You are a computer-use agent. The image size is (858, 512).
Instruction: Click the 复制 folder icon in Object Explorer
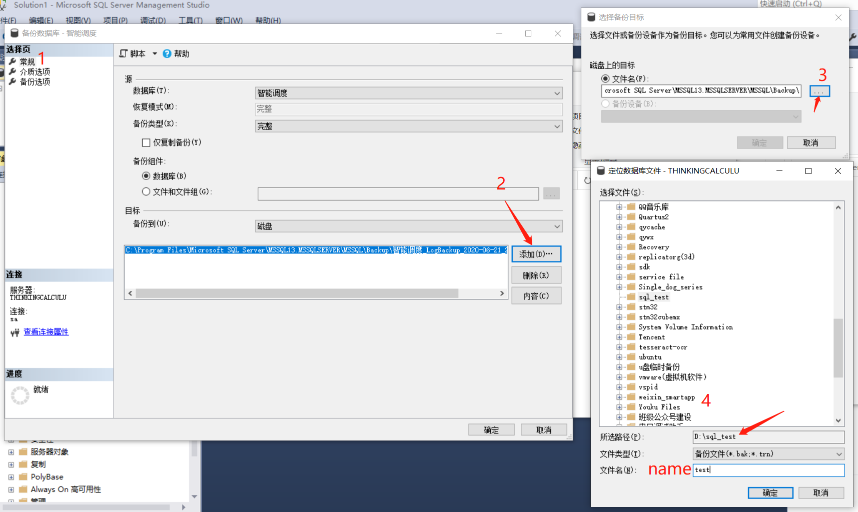click(23, 464)
